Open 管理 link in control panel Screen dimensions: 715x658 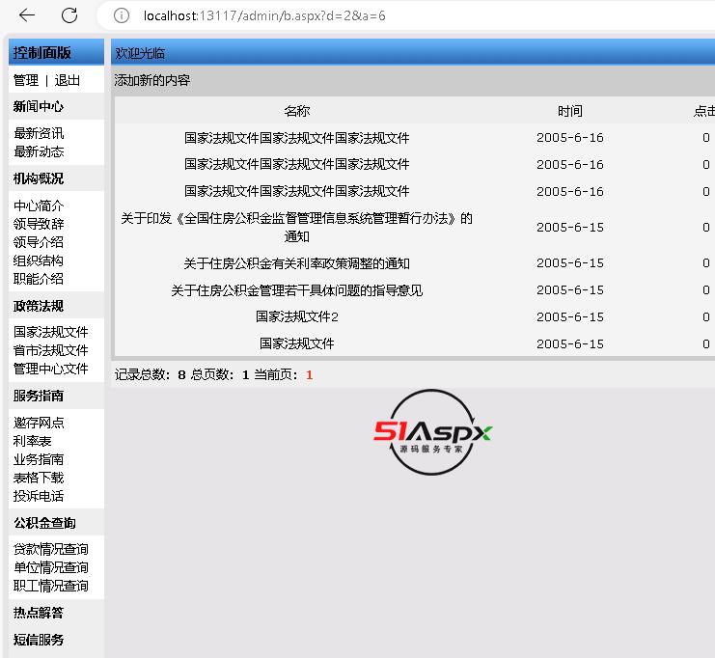[x=26, y=80]
